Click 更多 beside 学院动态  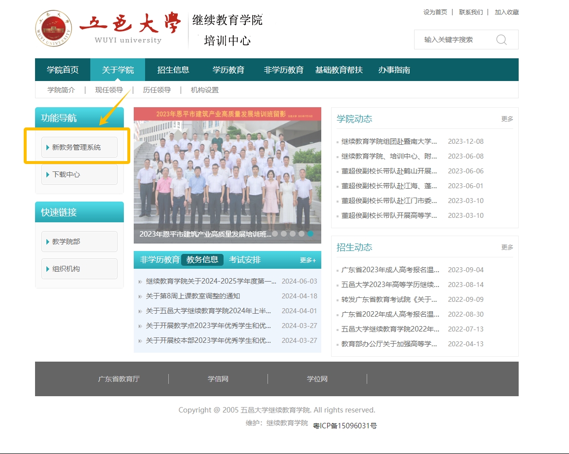(507, 119)
